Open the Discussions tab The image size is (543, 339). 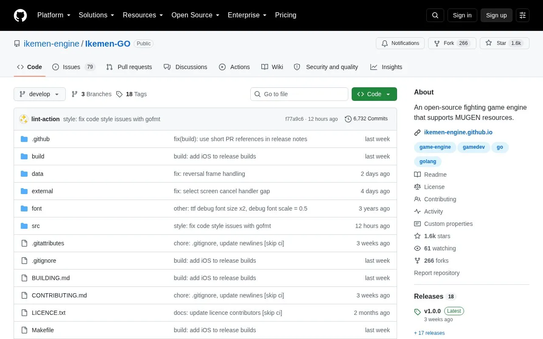[x=185, y=67]
